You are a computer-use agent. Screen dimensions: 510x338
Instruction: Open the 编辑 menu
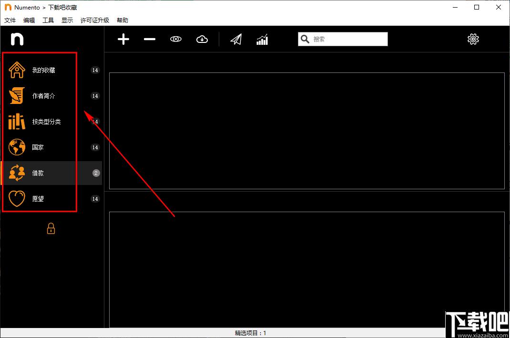click(x=29, y=20)
